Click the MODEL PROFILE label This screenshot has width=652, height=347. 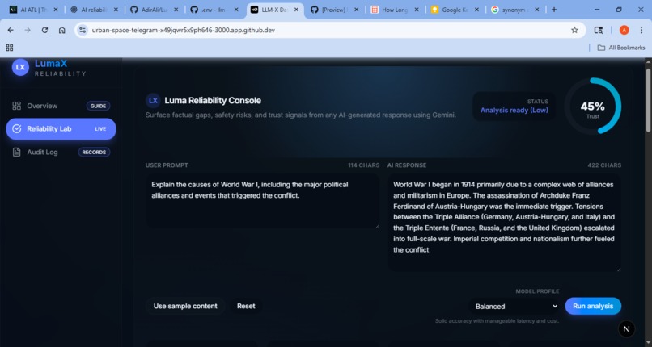(x=537, y=291)
